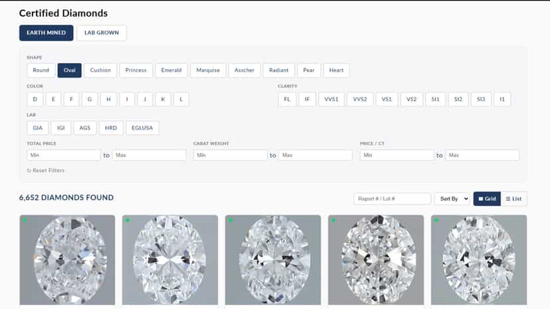
Task: Filter by VS2 clarity
Action: click(412, 99)
